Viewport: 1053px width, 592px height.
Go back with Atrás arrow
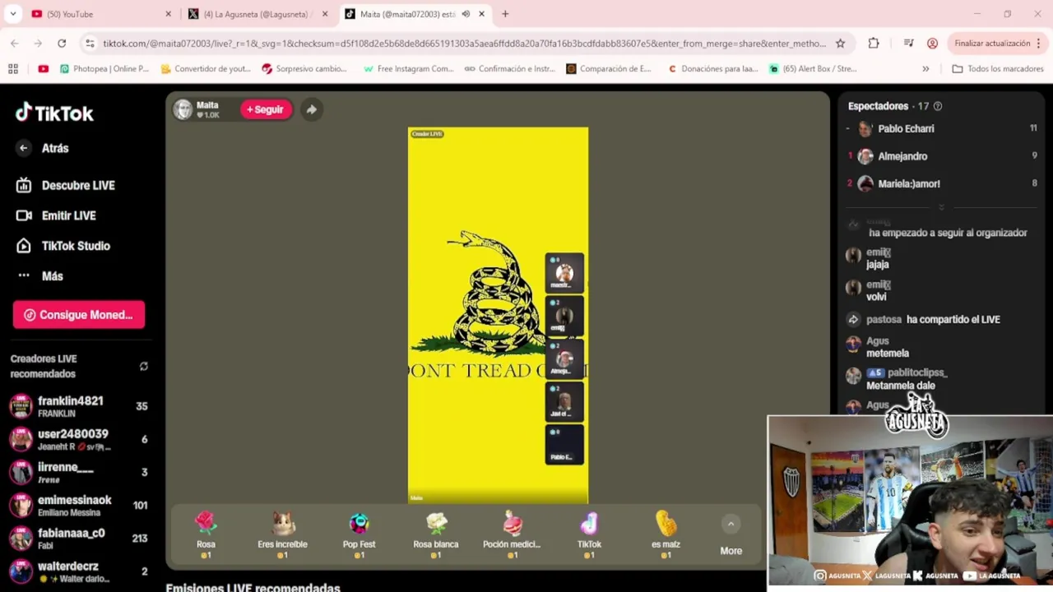(x=24, y=148)
